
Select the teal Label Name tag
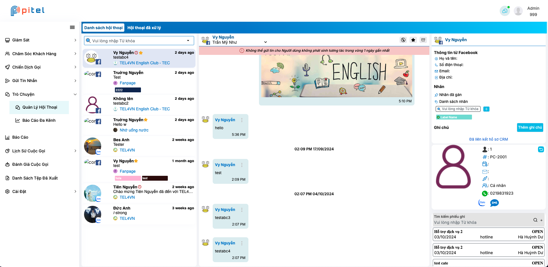tap(454, 117)
